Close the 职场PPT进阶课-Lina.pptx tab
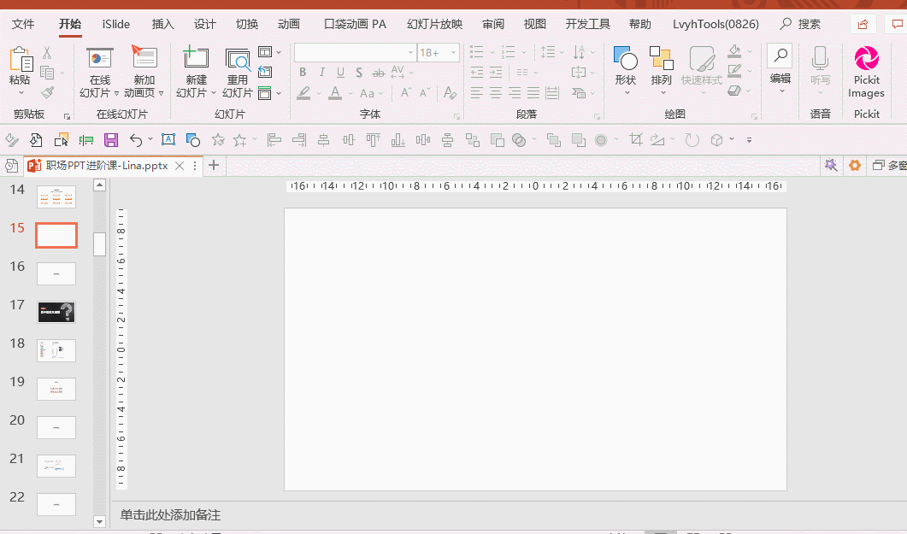Screen dimensions: 907x534 (x=180, y=166)
